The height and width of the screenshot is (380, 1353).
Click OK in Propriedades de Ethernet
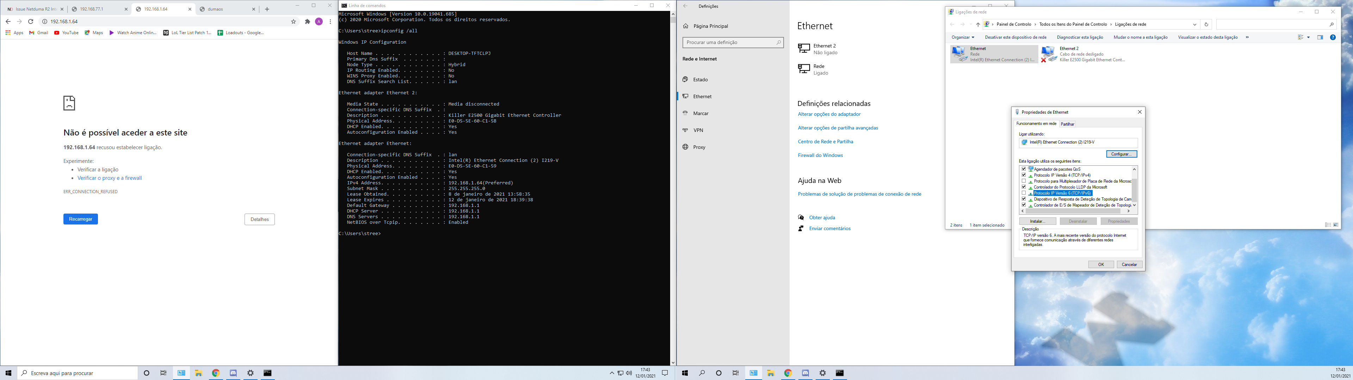(1101, 265)
